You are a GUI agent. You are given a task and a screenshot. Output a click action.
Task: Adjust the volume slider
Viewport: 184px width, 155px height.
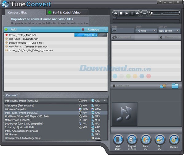(x=162, y=13)
